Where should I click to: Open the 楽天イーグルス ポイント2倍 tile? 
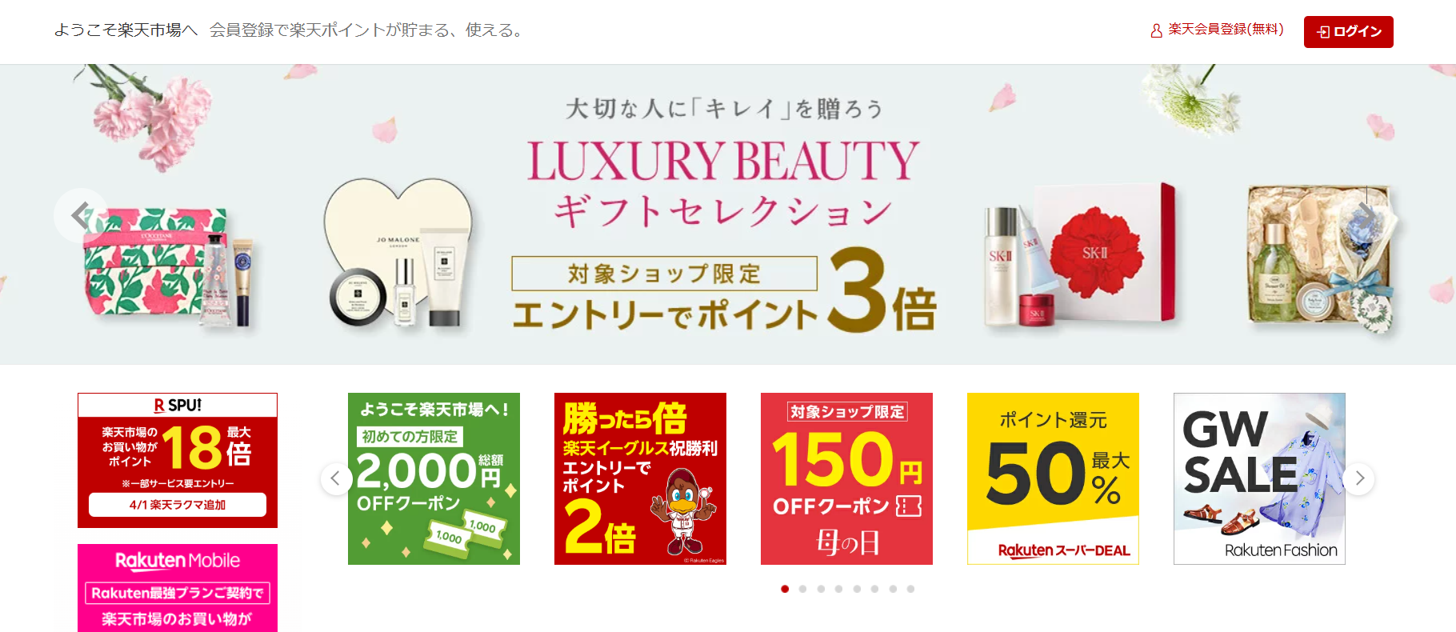(x=640, y=478)
